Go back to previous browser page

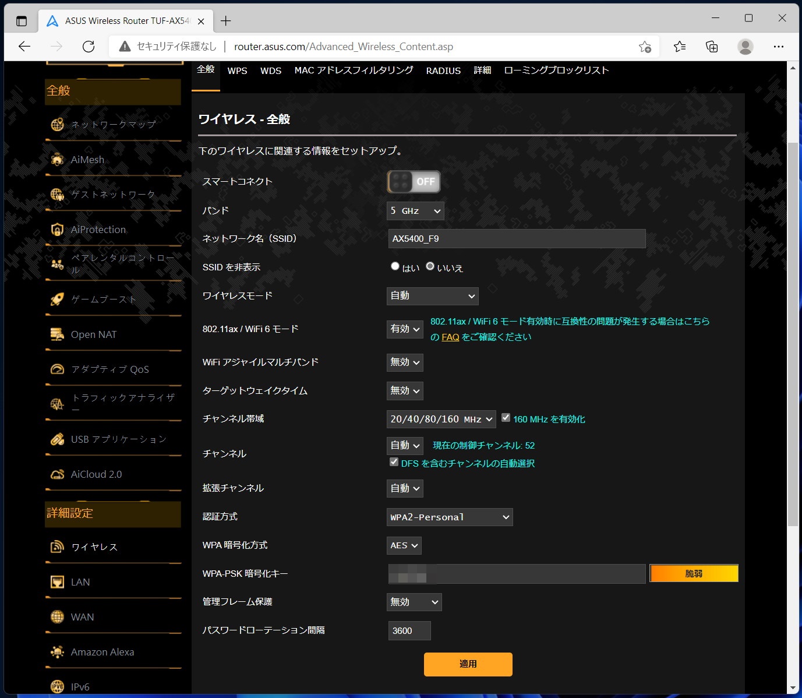(24, 47)
